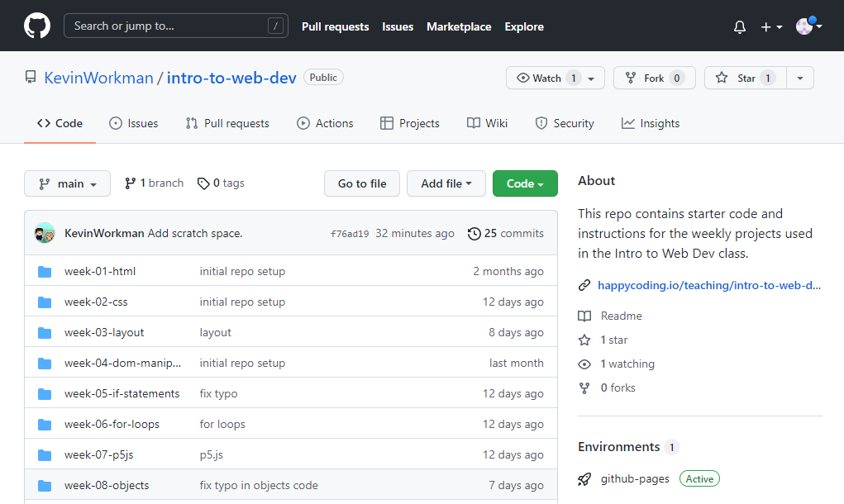Open the Security tab
This screenshot has height=504, width=844.
pos(565,123)
